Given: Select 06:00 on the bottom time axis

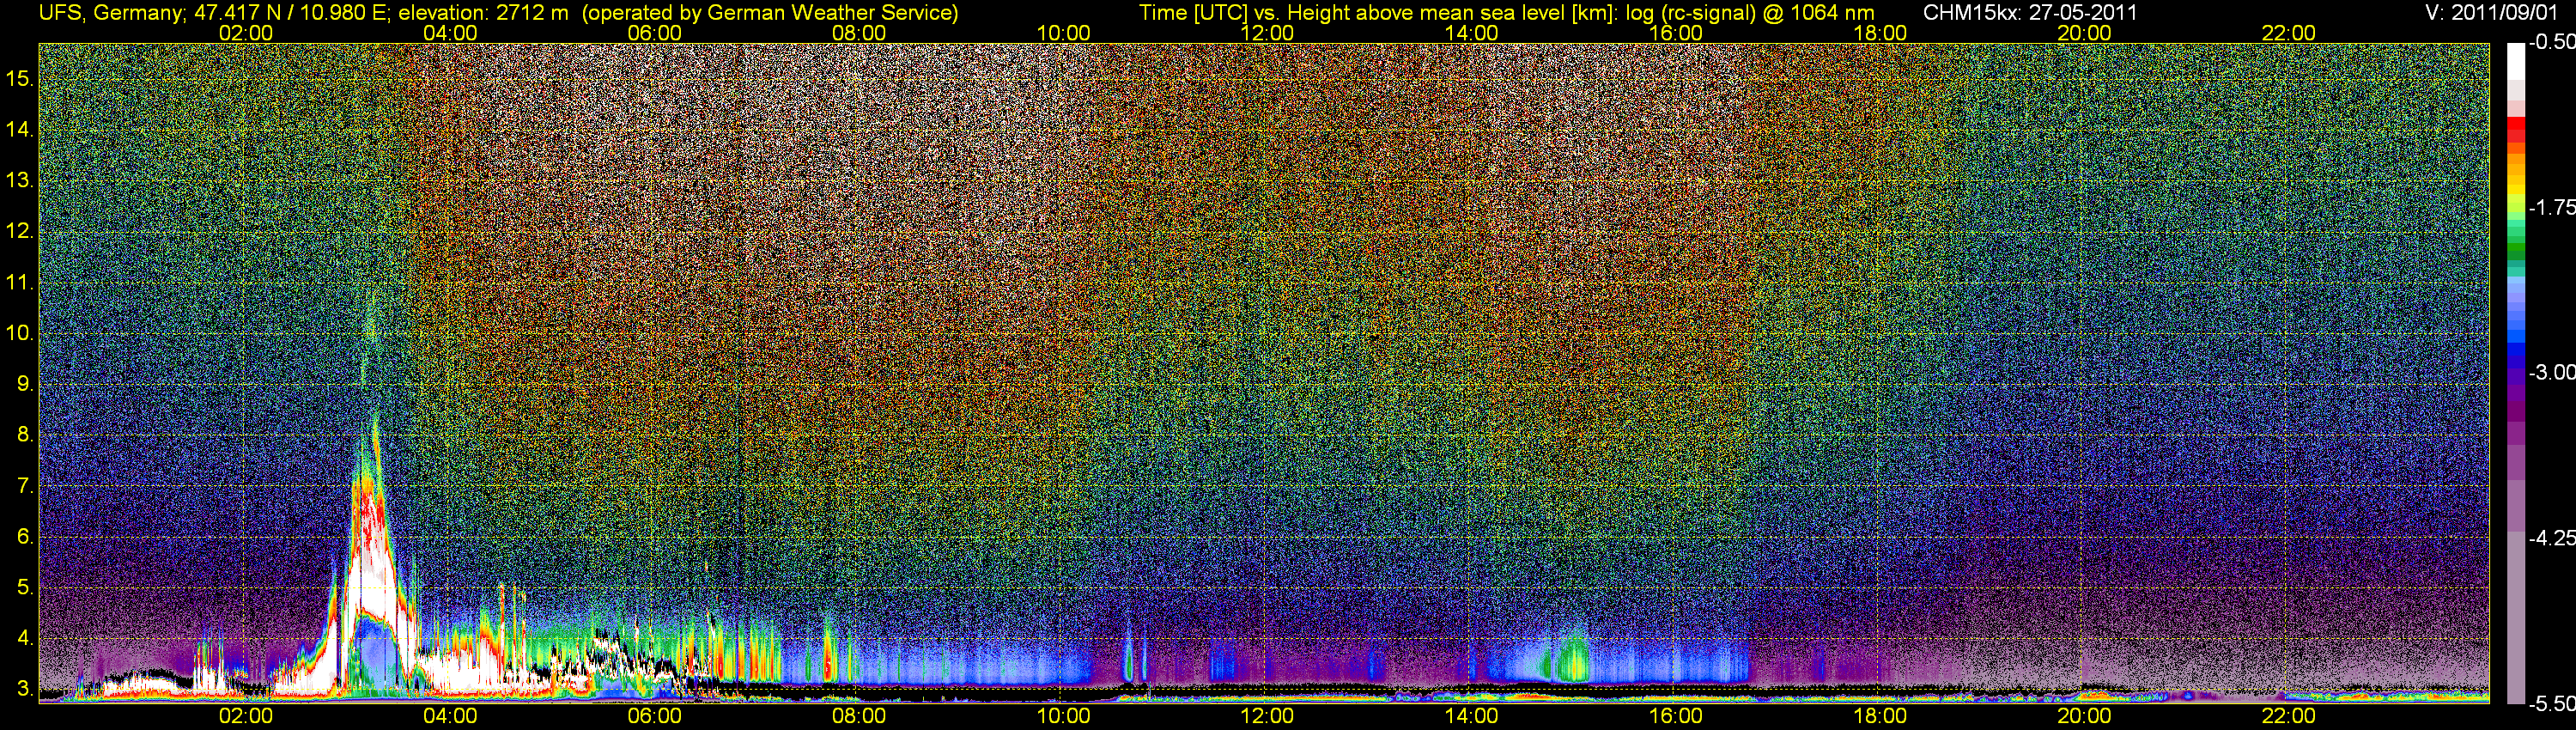Looking at the screenshot, I should coord(655,716).
